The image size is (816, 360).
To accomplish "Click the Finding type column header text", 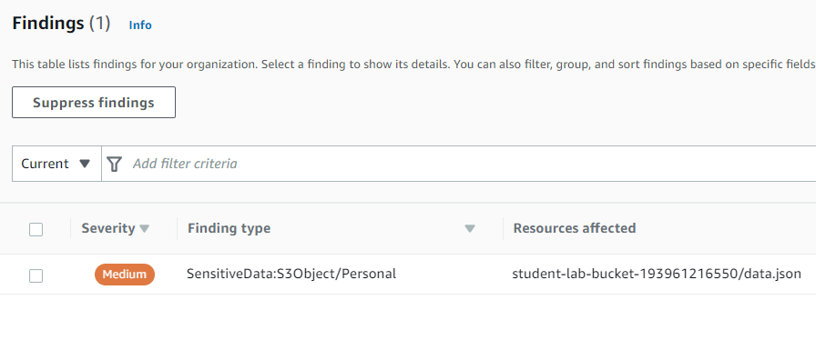I will (229, 228).
